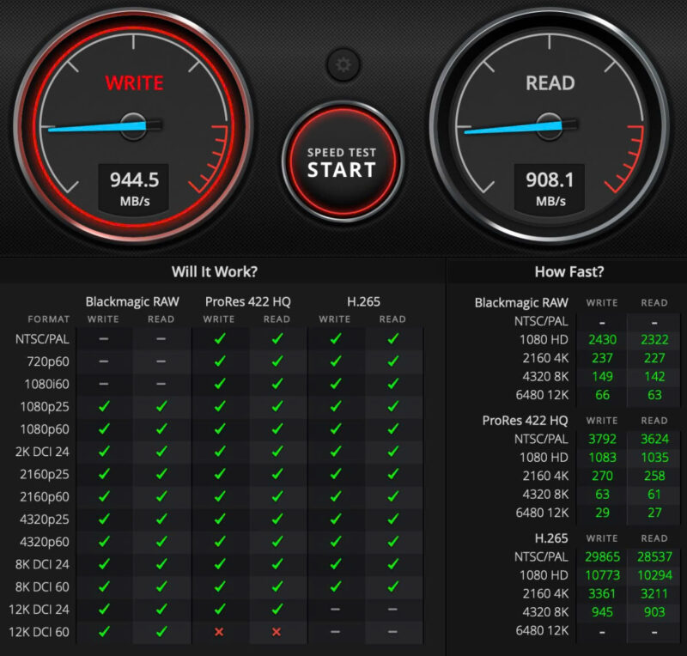
Task: Click the checkmark for NTSC/PAL ProRes write
Action: [x=220, y=338]
